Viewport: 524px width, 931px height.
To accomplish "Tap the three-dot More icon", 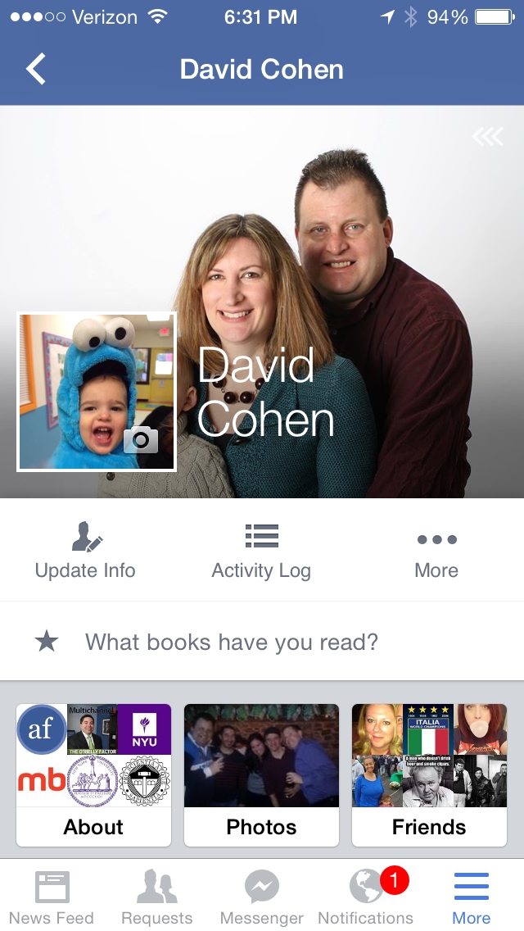I will (436, 539).
